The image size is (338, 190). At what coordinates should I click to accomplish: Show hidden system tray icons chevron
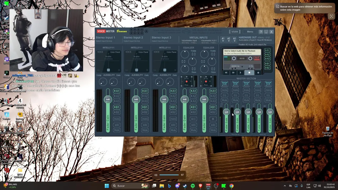click(x=285, y=186)
